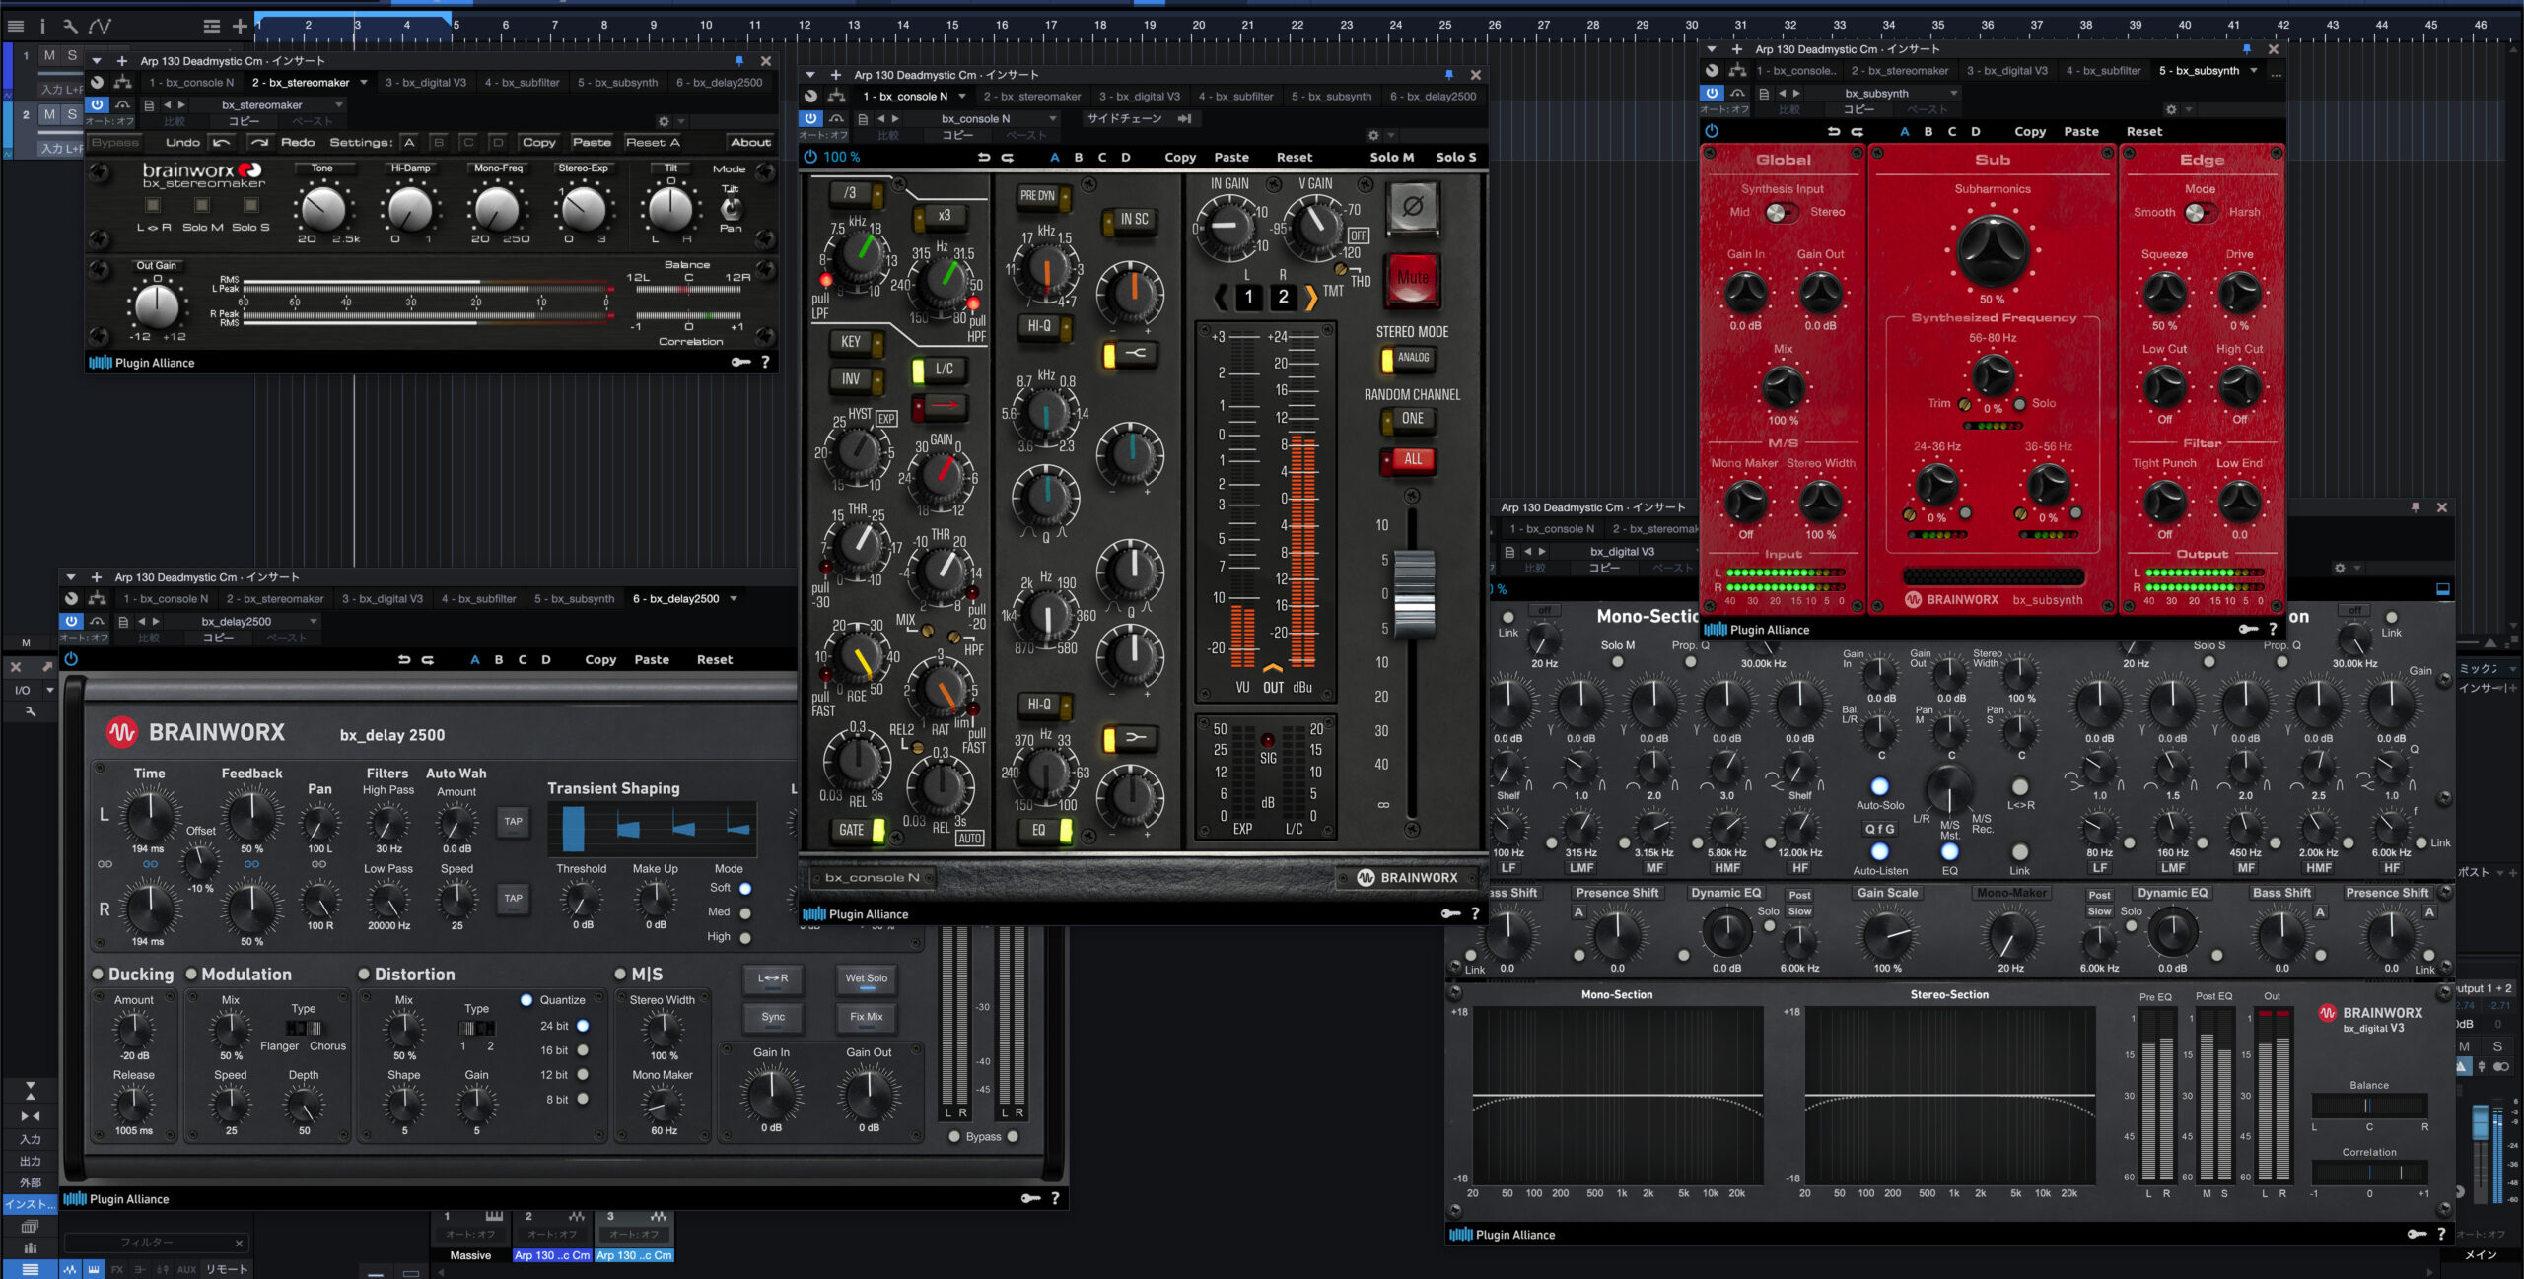Click the undo arrow in bx_stereomaker
The image size is (2524, 1279).
(222, 142)
